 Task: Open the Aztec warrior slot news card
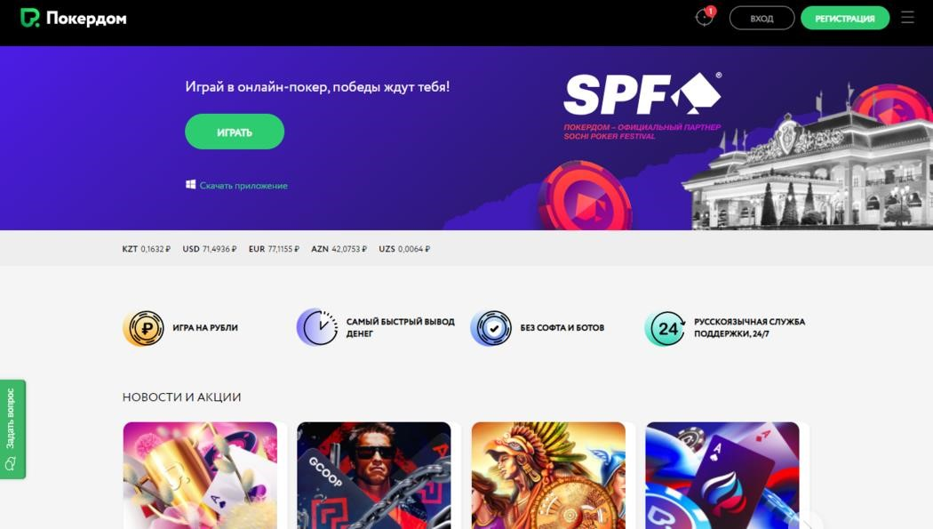(548, 476)
